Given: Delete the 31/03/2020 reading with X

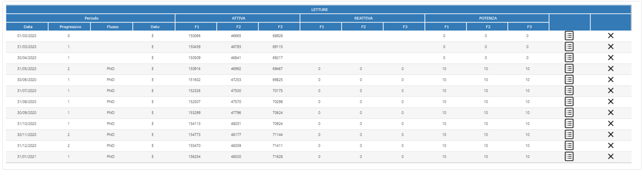Looking at the screenshot, I should pos(610,46).
